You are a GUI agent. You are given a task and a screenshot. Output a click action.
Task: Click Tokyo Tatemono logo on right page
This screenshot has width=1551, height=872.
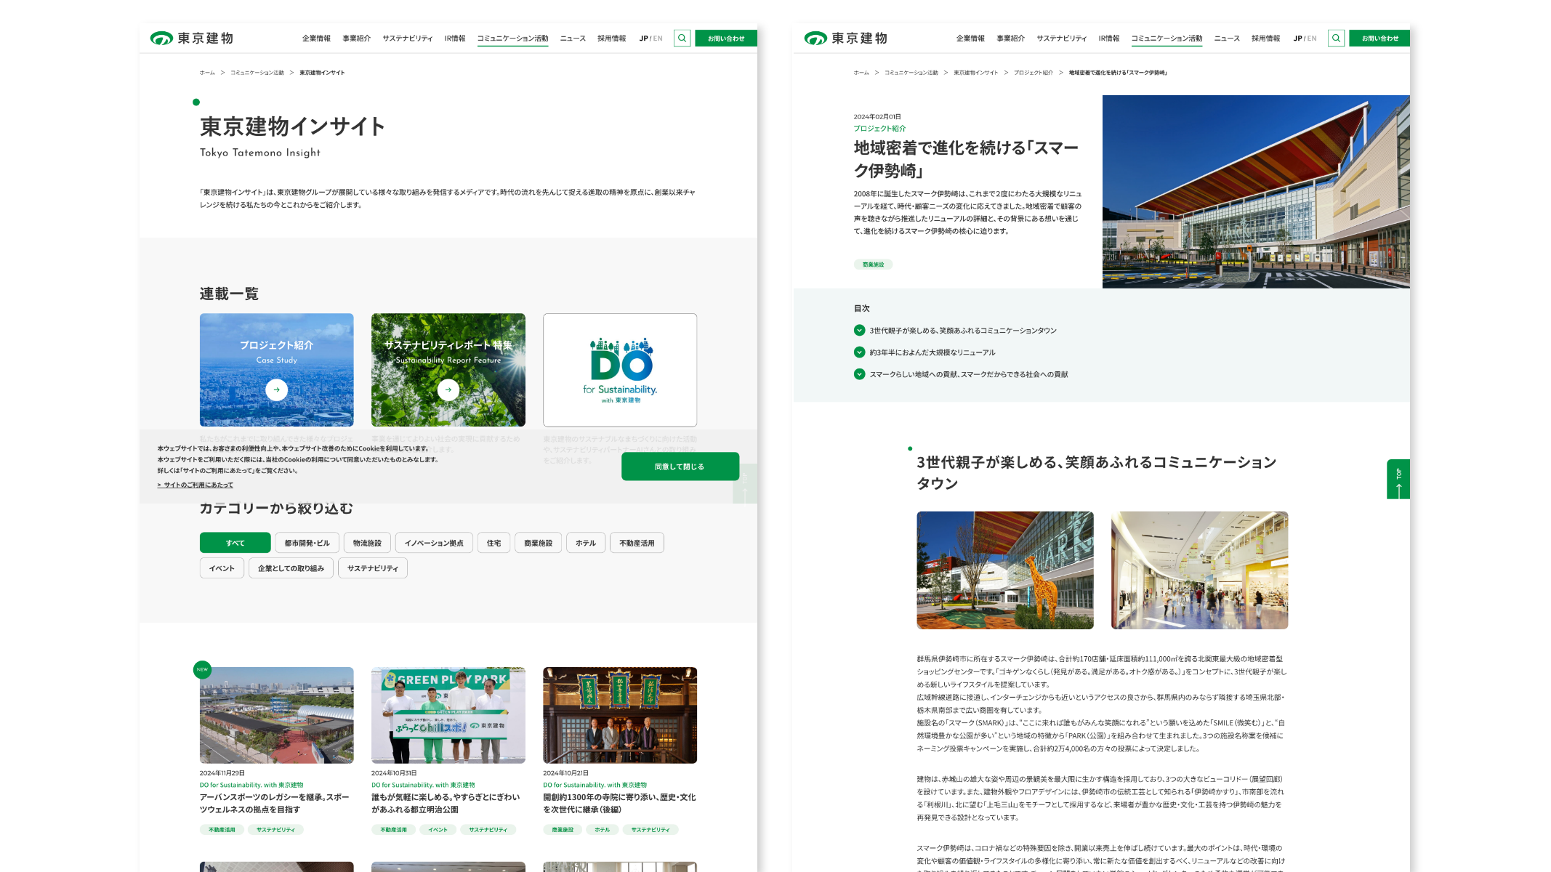pyautogui.click(x=845, y=38)
